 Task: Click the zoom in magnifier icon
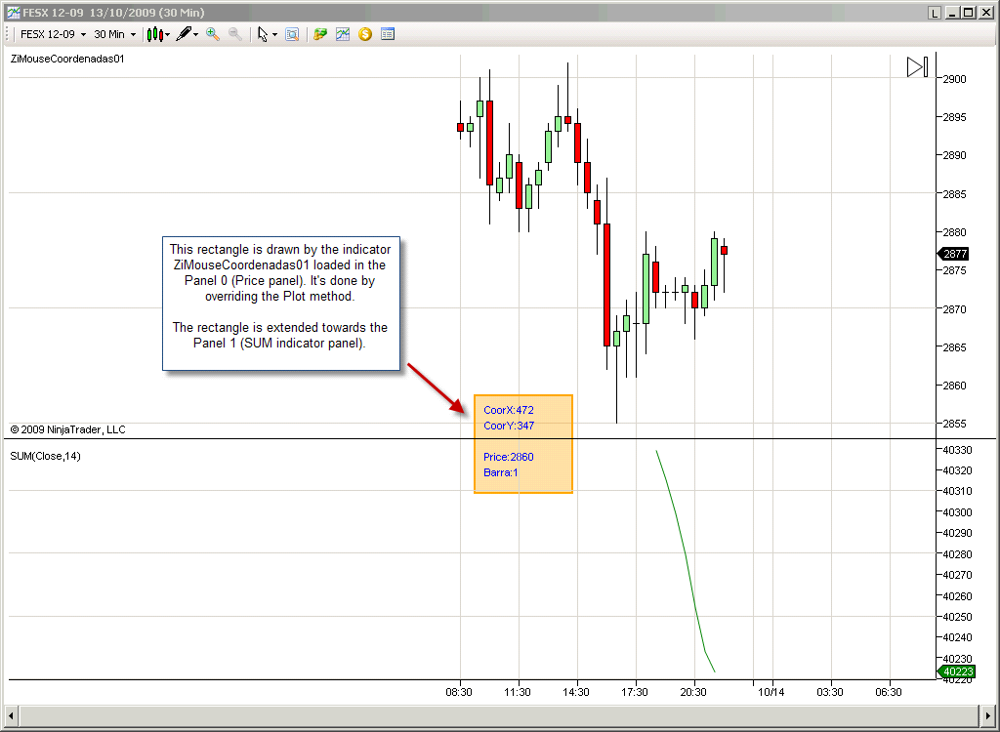coord(212,34)
